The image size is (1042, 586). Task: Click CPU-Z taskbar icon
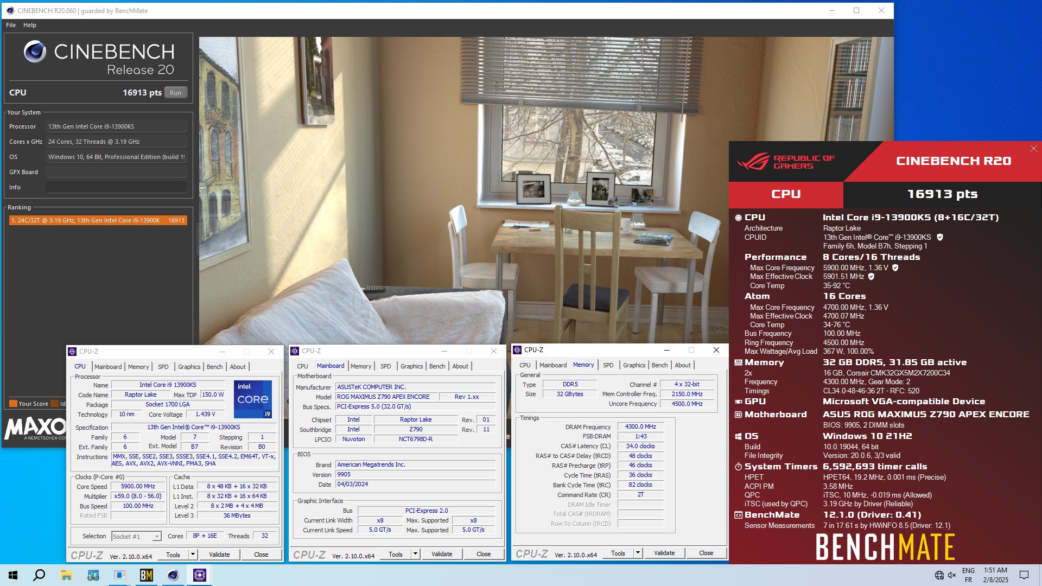click(x=200, y=575)
